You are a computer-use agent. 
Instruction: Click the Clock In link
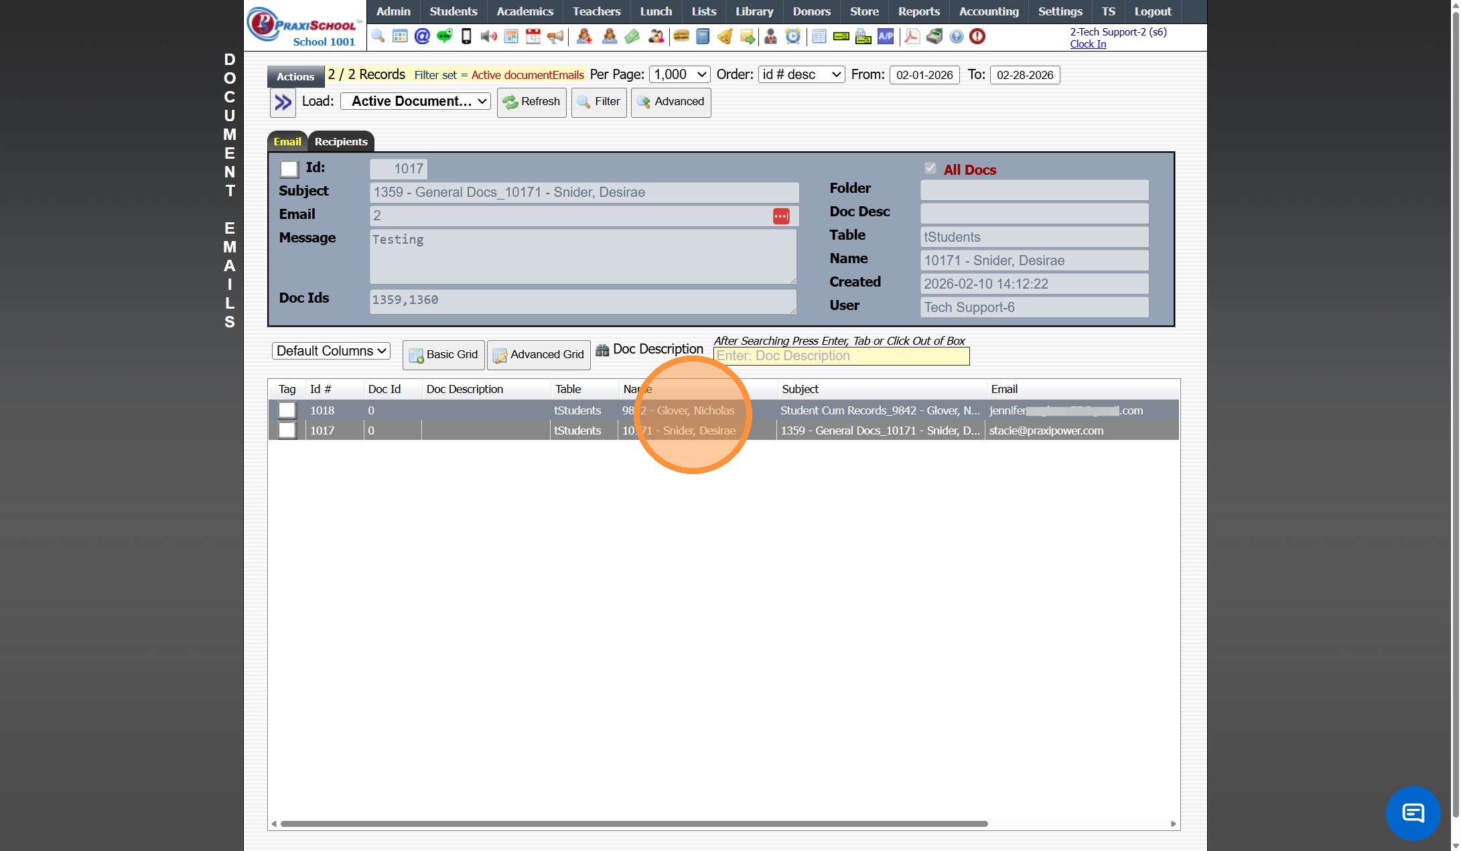click(1088, 44)
